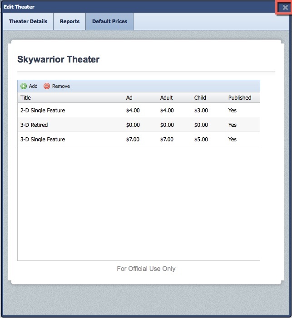This screenshot has width=292, height=318.
Task: Click the Ad column header
Action: 129,97
